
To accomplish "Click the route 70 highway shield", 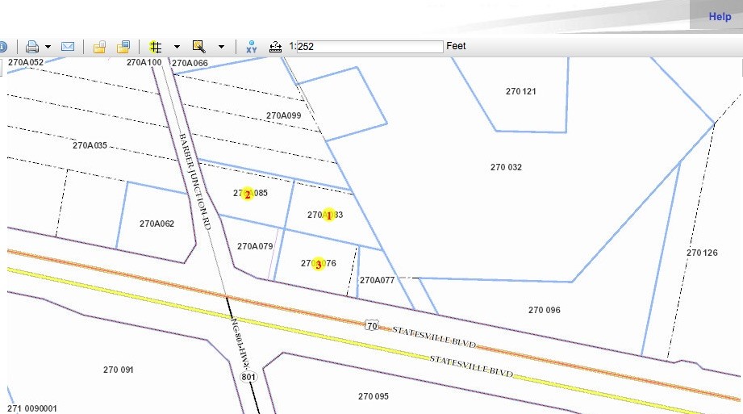I will [x=371, y=325].
